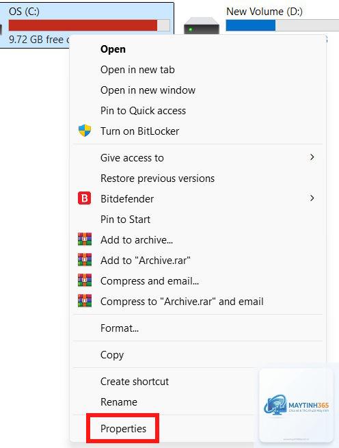This screenshot has height=448, width=339.
Task: Click WinRAR icon beside Compress and email...
Action: [85, 280]
